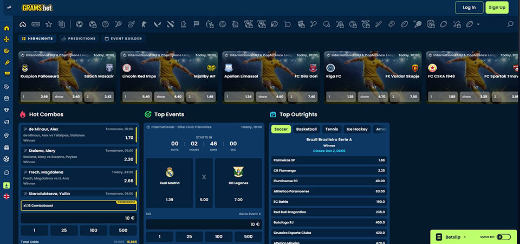Image resolution: width=520 pixels, height=244 pixels.
Task: Click Hot Combos stake input showing 10 €
Action: click(x=79, y=218)
